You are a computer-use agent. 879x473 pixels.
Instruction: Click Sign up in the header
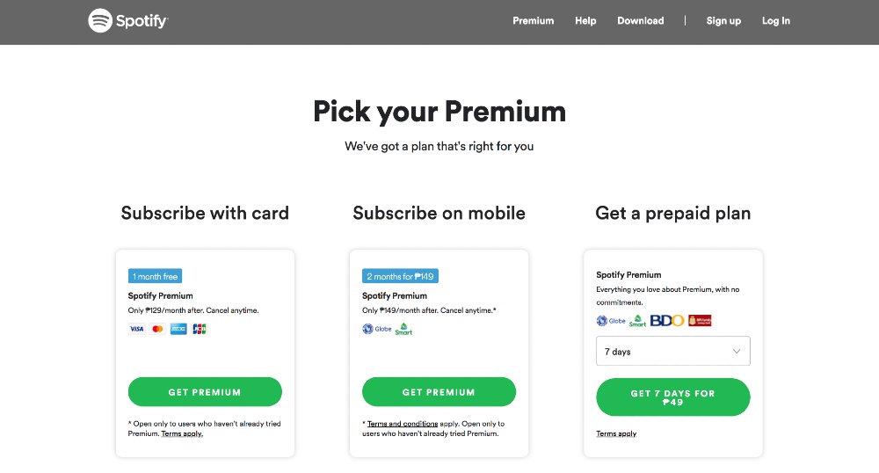tap(723, 20)
